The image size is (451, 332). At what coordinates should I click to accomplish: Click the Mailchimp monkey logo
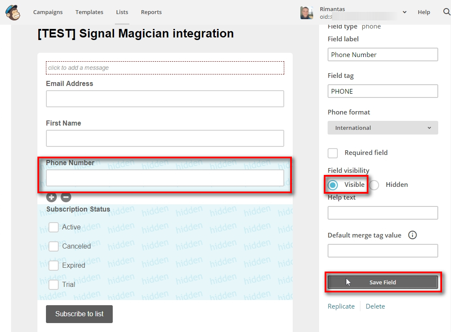point(13,12)
